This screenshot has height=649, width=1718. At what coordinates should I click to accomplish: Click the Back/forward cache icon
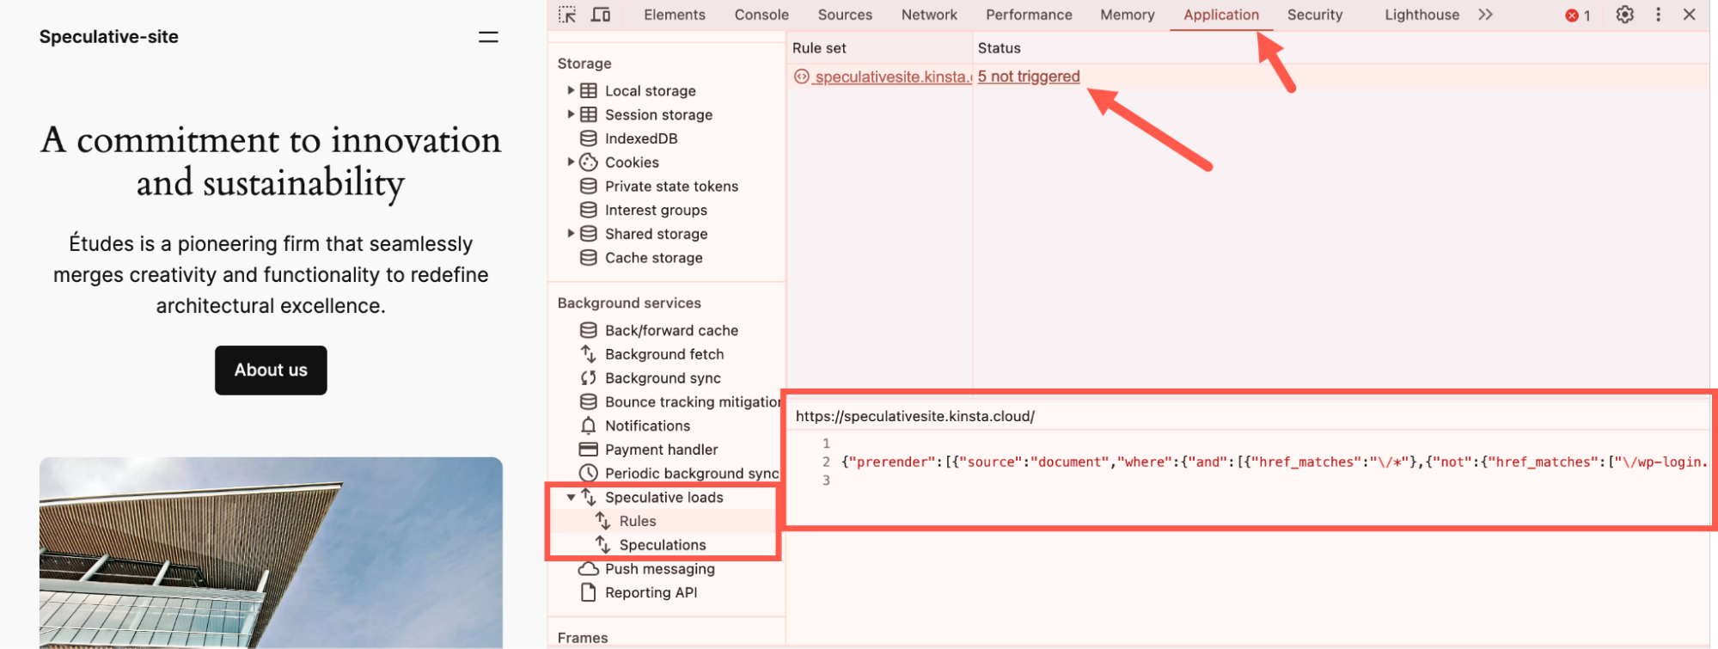tap(589, 330)
